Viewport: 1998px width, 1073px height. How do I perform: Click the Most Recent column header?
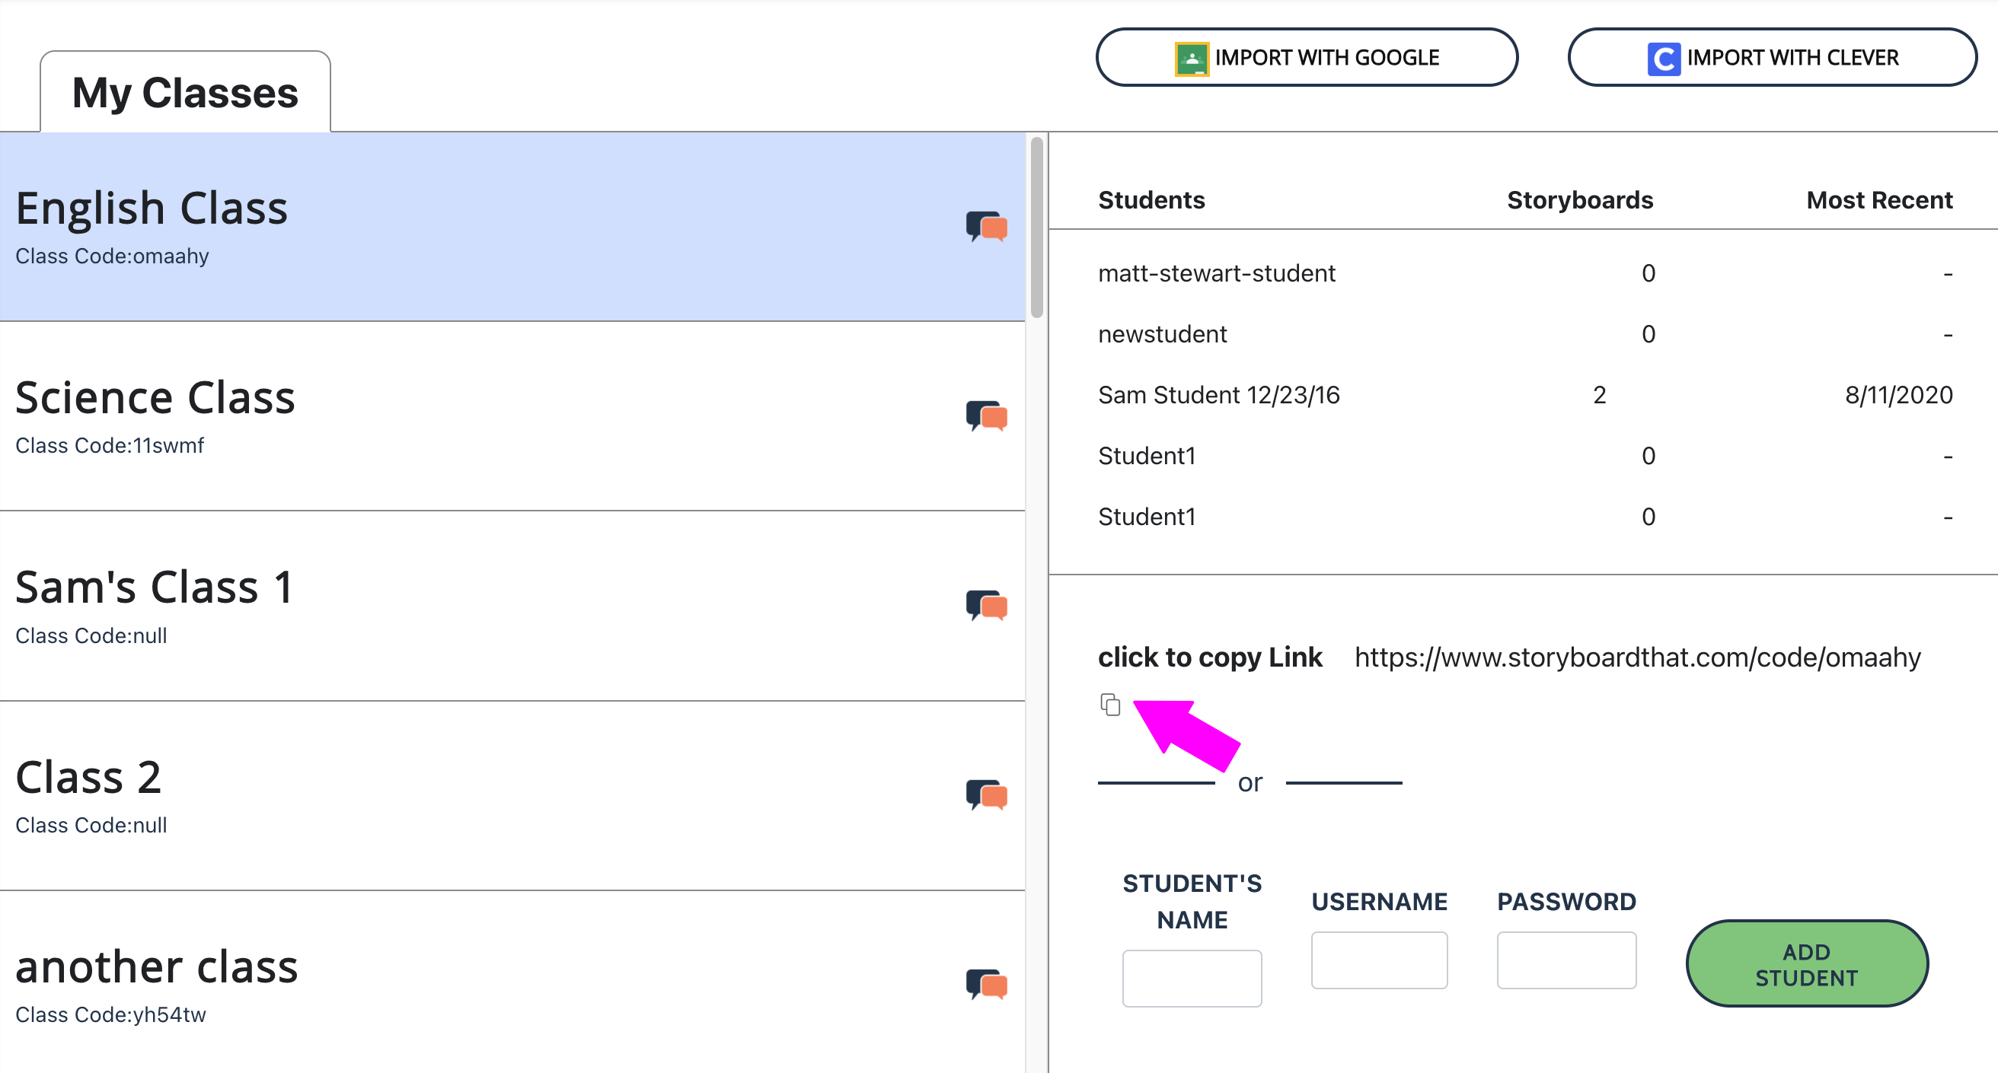(x=1878, y=200)
